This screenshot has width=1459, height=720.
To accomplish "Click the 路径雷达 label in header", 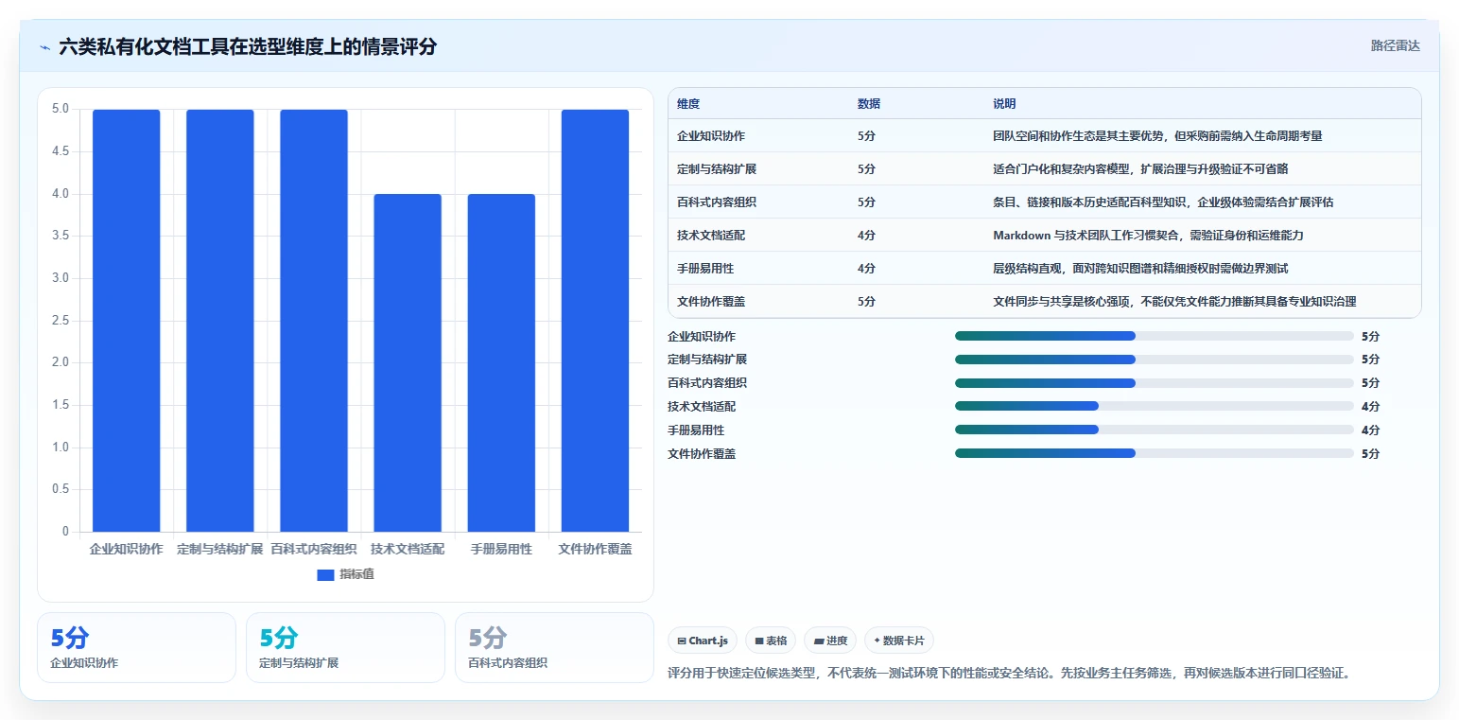I will pos(1395,45).
